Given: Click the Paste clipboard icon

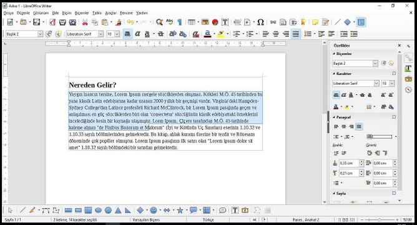Looking at the screenshot, I should [x=105, y=22].
